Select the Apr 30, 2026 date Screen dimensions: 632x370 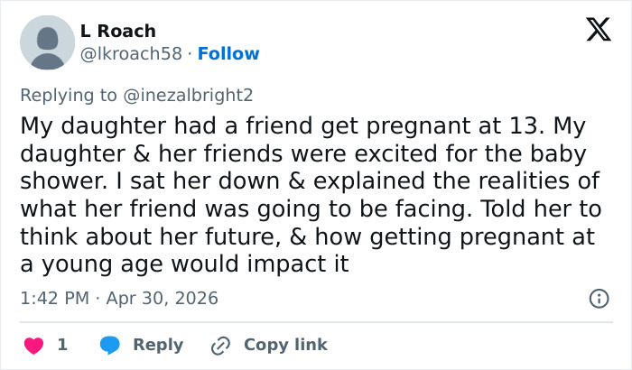click(163, 298)
